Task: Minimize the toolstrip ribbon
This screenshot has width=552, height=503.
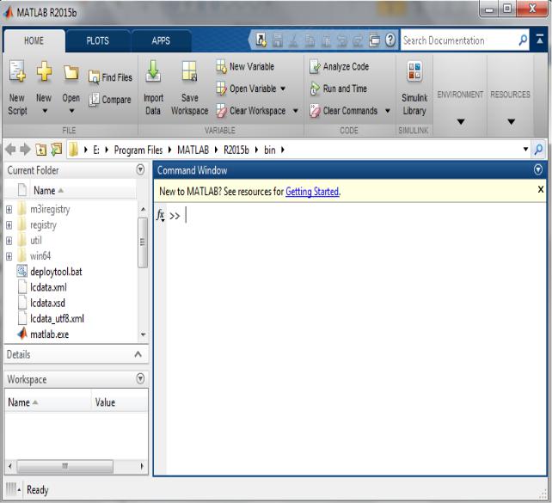Action: pyautogui.click(x=540, y=40)
